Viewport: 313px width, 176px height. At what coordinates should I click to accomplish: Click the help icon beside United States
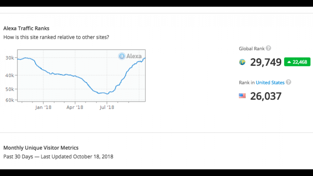click(x=288, y=82)
